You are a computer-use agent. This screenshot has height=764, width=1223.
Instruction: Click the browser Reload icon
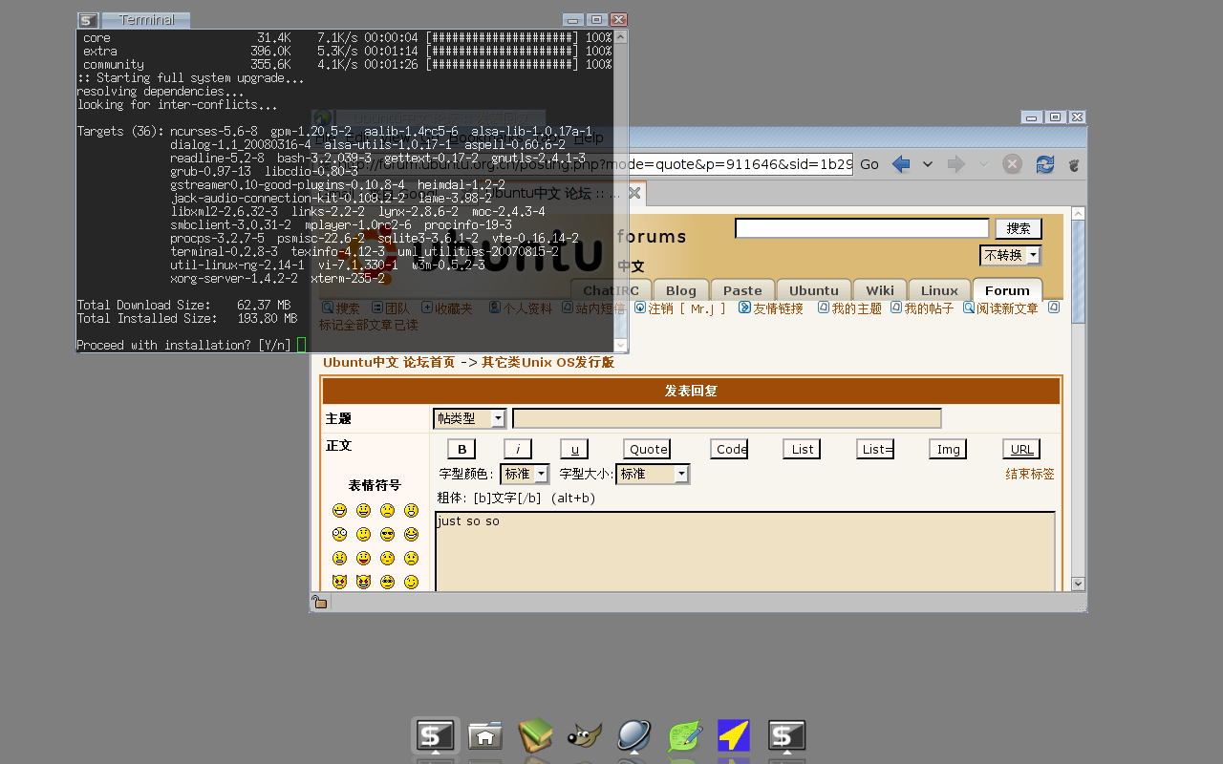(x=1045, y=164)
